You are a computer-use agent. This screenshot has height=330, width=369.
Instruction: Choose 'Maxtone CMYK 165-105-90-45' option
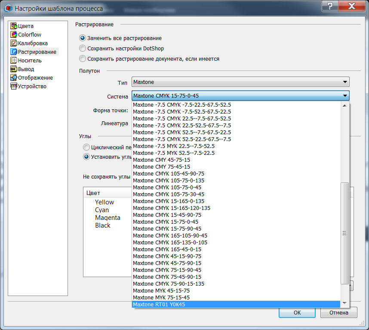236,235
